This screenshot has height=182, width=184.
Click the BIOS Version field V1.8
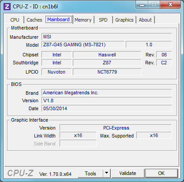point(106,100)
